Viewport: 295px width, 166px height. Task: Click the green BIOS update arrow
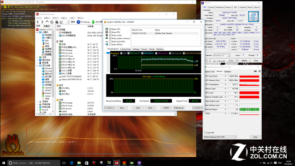[x=93, y=22]
